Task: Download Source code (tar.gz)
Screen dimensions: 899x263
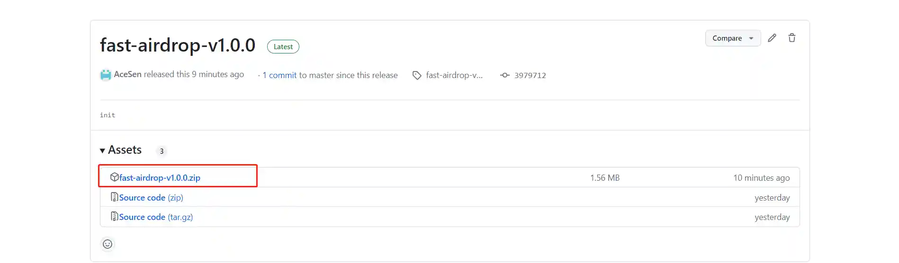Action: [156, 217]
